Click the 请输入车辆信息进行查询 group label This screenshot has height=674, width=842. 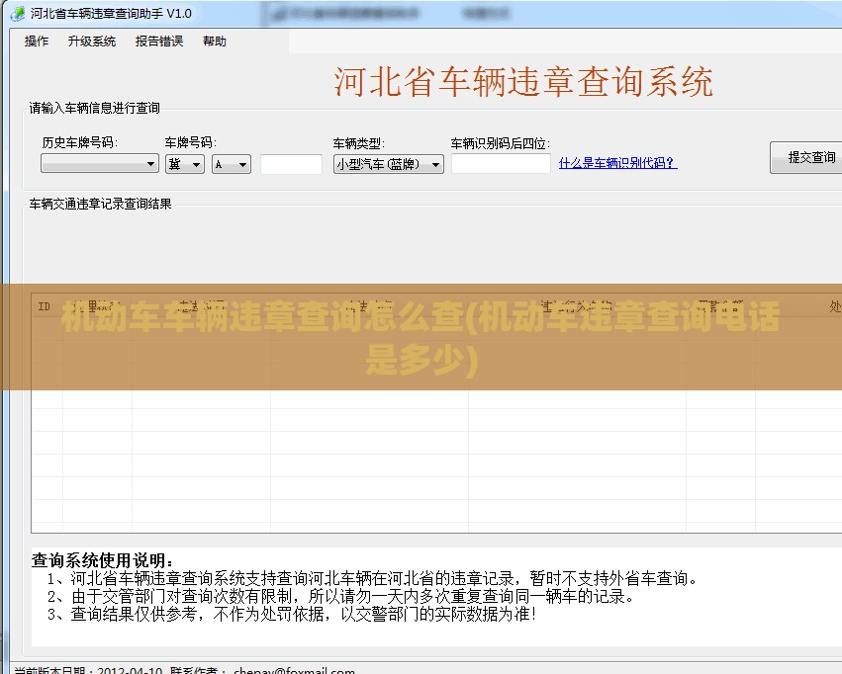click(95, 108)
